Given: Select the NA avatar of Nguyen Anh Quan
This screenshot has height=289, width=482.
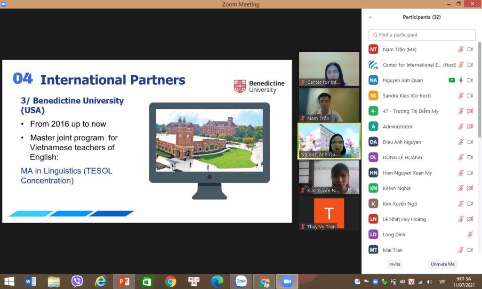Looking at the screenshot, I should tap(373, 80).
